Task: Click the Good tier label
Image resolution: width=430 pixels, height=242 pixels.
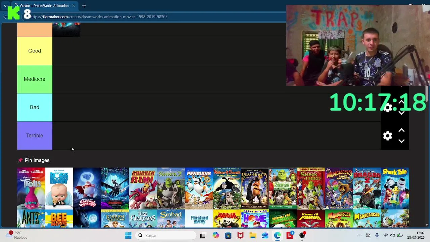Action: coord(35,51)
